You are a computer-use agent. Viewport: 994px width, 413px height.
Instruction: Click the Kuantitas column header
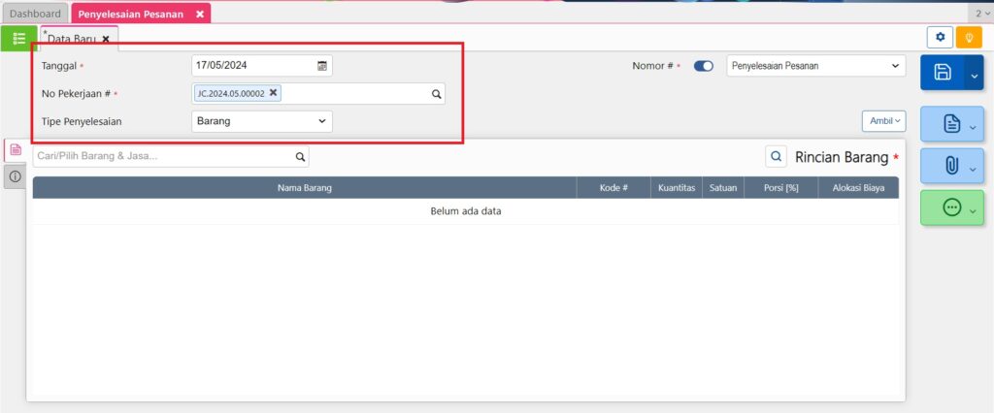point(677,188)
